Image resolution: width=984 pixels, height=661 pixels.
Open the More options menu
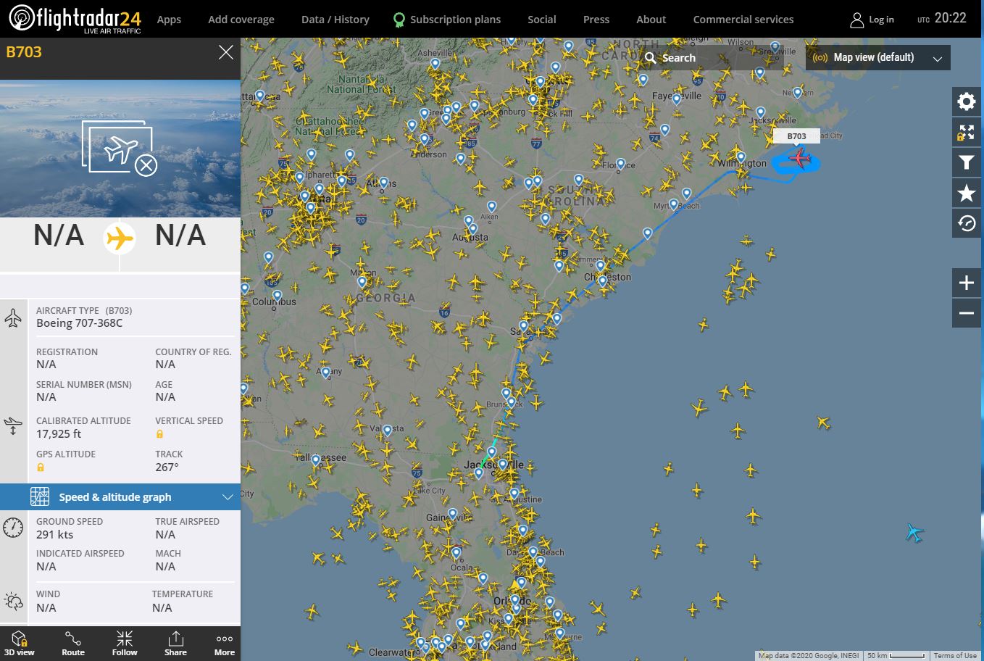tap(225, 643)
